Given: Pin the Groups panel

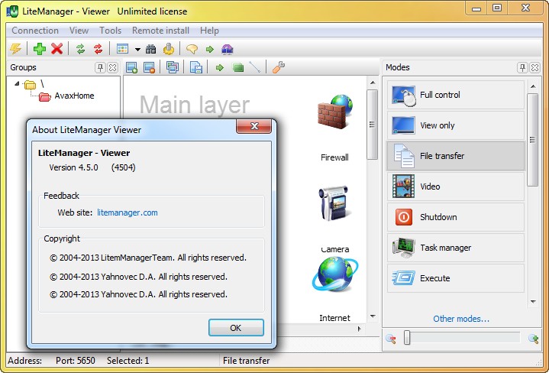Looking at the screenshot, I should coord(100,67).
